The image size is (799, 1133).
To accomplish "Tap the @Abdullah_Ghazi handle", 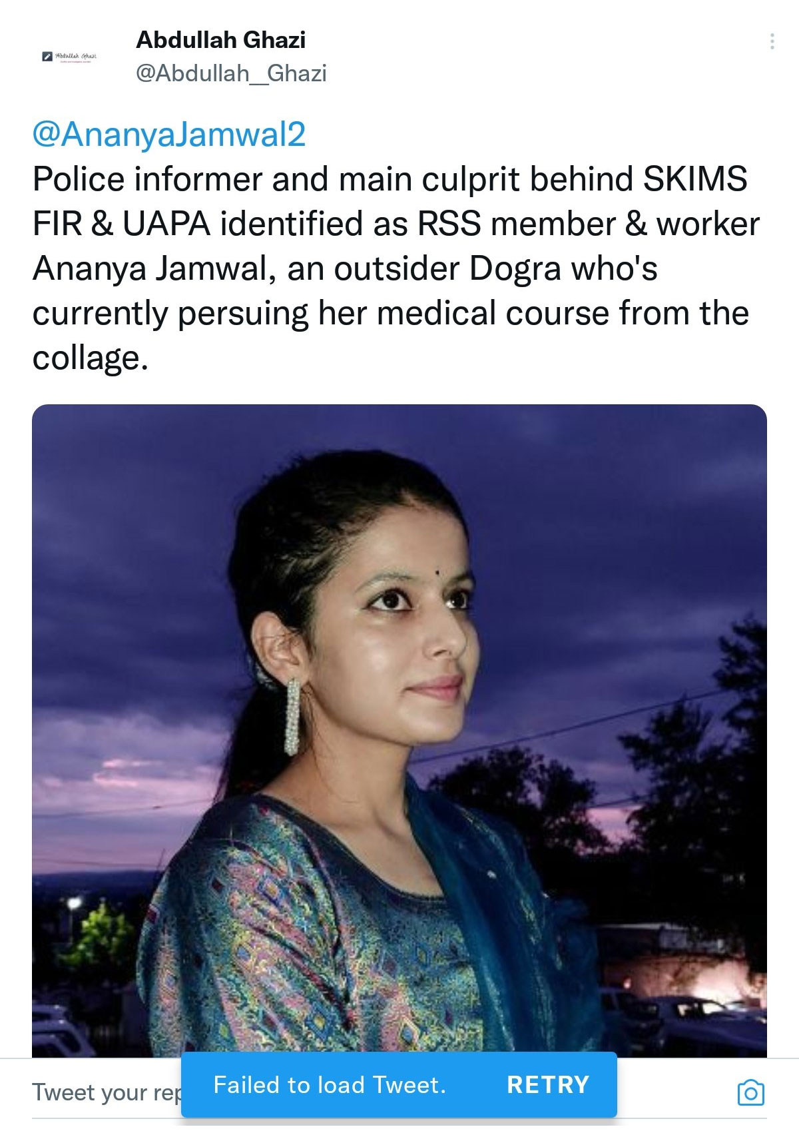I will pyautogui.click(x=231, y=73).
